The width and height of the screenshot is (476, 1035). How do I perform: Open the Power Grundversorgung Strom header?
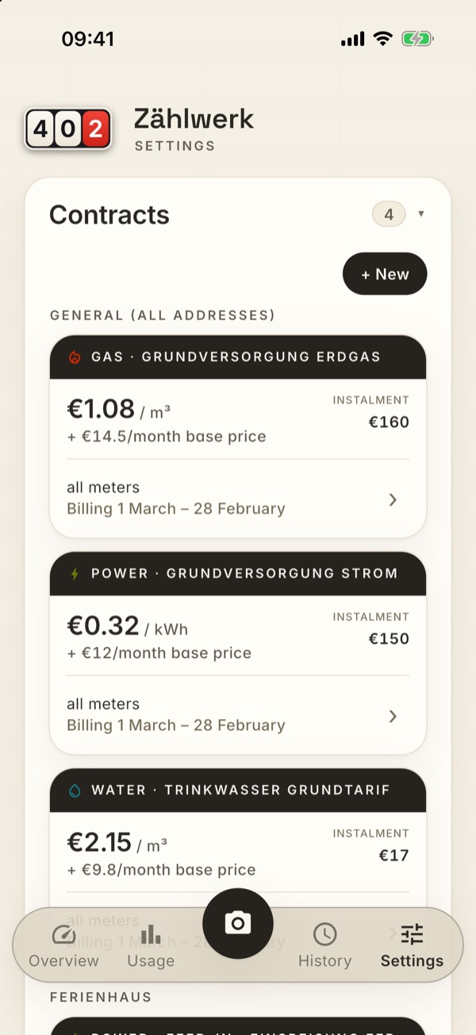coord(238,574)
